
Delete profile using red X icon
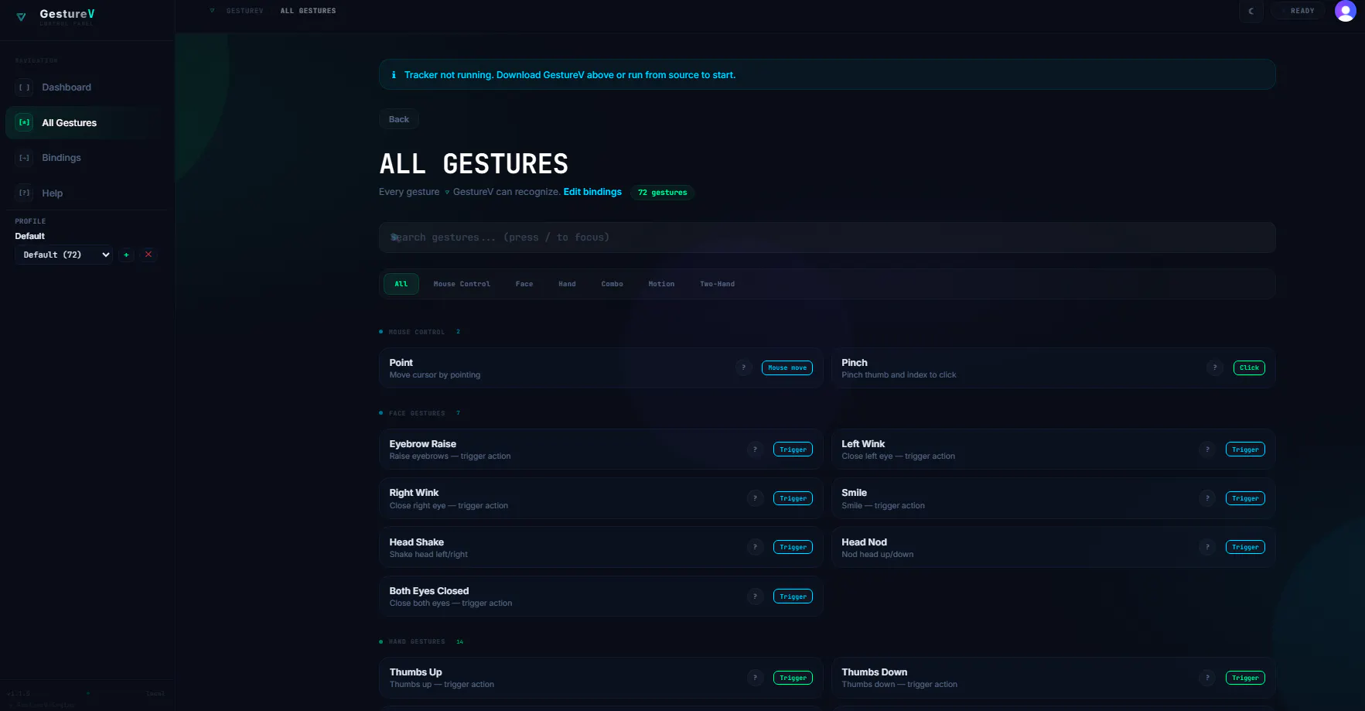pyautogui.click(x=148, y=255)
